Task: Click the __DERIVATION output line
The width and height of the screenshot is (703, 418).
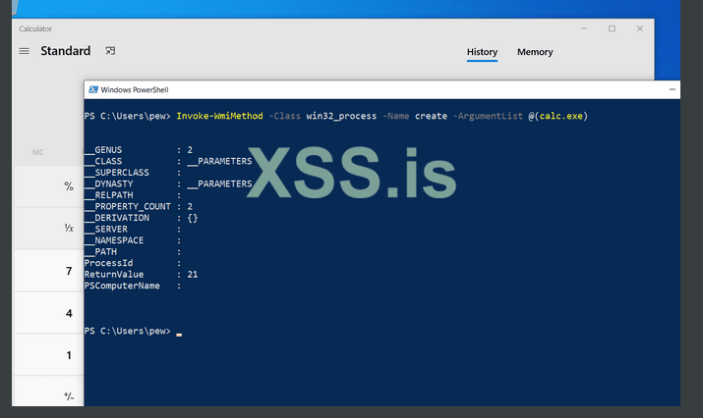Action: tap(142, 218)
